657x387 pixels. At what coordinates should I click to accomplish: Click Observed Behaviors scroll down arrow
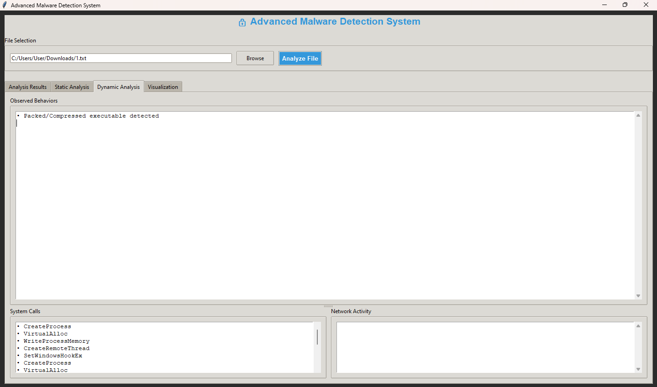tap(638, 296)
